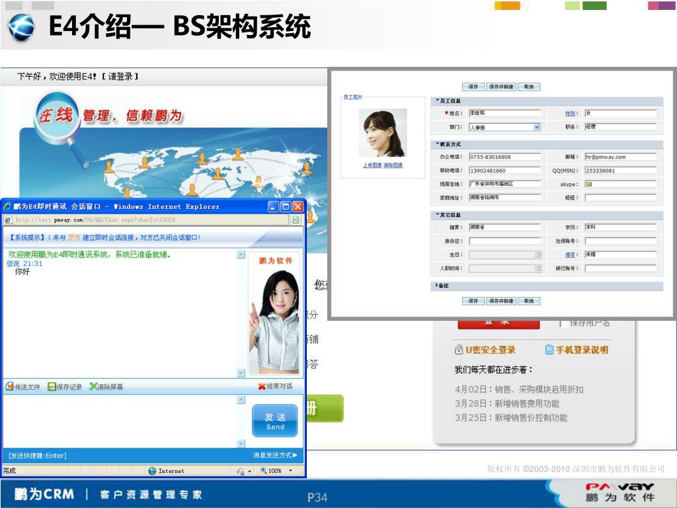Click the Save Record (保存记录) icon
Viewport: 677px width, 508px height.
pyautogui.click(x=52, y=386)
